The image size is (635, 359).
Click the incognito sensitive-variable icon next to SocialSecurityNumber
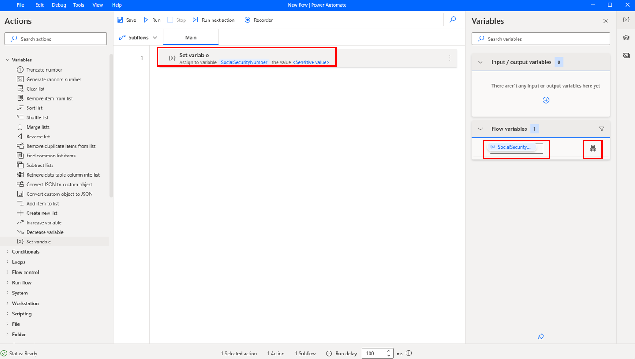pyautogui.click(x=593, y=149)
